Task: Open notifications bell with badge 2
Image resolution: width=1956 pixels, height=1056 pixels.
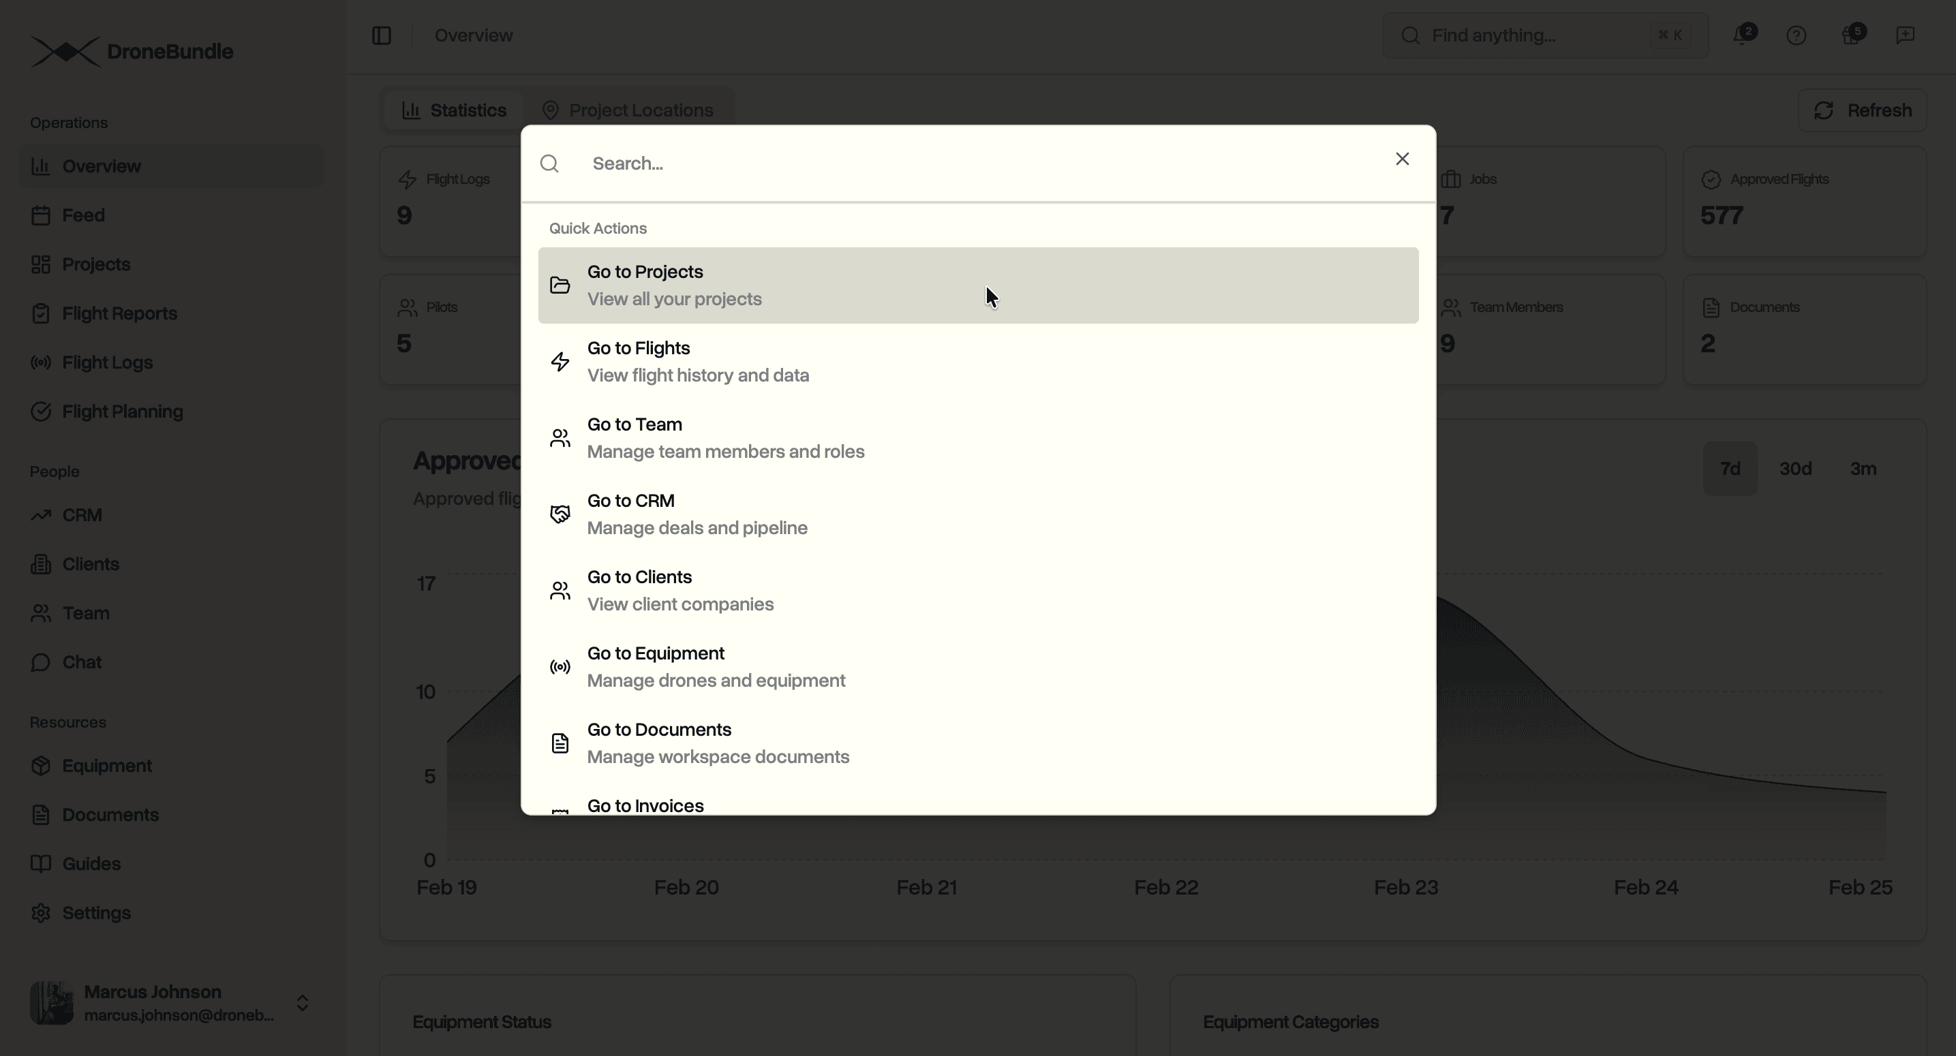Action: pos(1741,35)
